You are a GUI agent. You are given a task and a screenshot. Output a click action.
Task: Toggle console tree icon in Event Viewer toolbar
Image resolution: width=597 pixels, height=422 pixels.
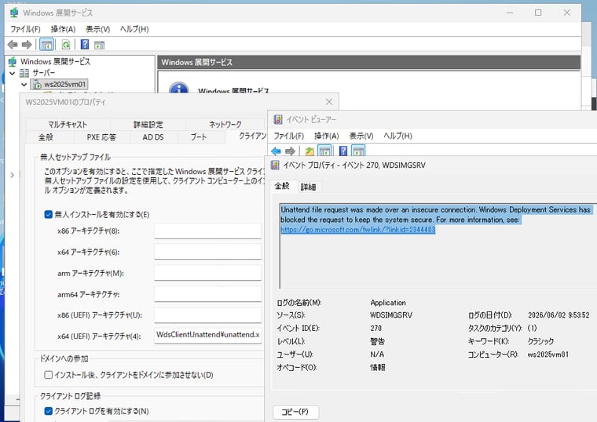coord(324,151)
